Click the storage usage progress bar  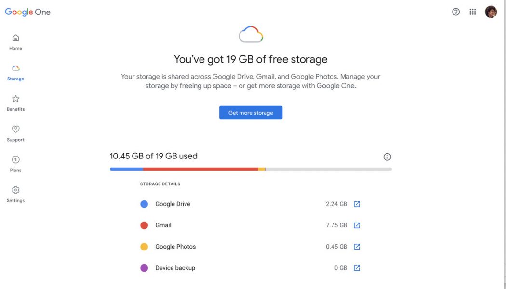tap(251, 169)
